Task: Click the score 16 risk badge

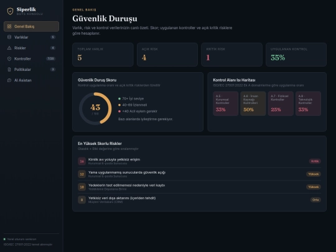Action: tap(82, 161)
